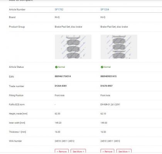Image resolution: width=162 pixels, height=154 pixels.
Task: Click arrow icon on second See More button
Action: (x=129, y=152)
